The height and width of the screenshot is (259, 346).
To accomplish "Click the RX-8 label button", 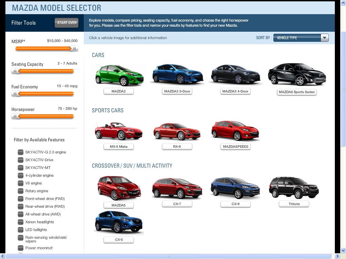I will (x=177, y=146).
